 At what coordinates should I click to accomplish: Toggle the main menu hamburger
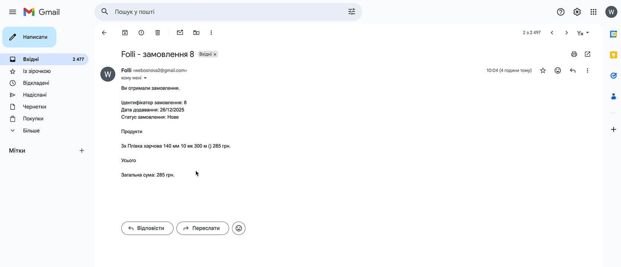pos(13,12)
